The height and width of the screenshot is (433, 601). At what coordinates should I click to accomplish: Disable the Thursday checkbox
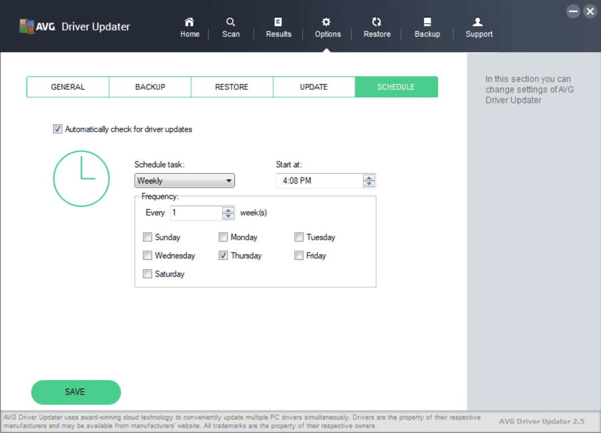[x=223, y=256]
